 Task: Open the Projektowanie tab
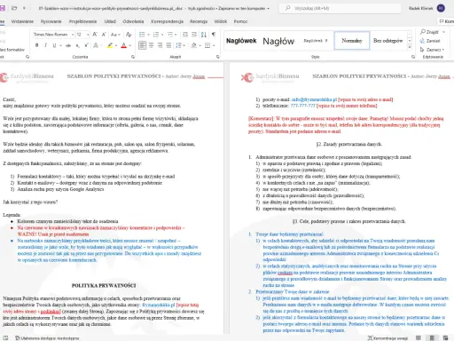tap(82, 21)
